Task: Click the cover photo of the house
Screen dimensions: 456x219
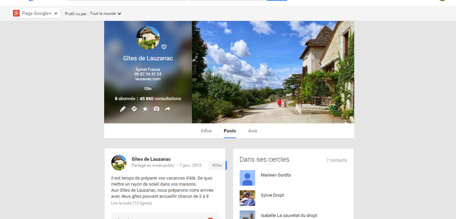Action: pyautogui.click(x=273, y=72)
